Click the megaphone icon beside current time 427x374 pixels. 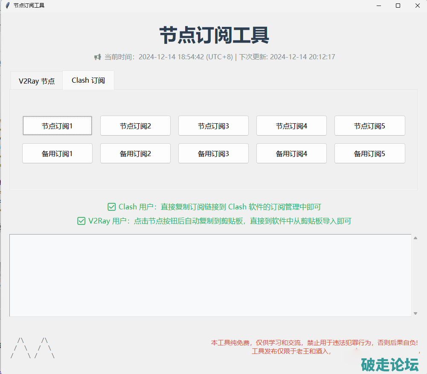tap(98, 57)
